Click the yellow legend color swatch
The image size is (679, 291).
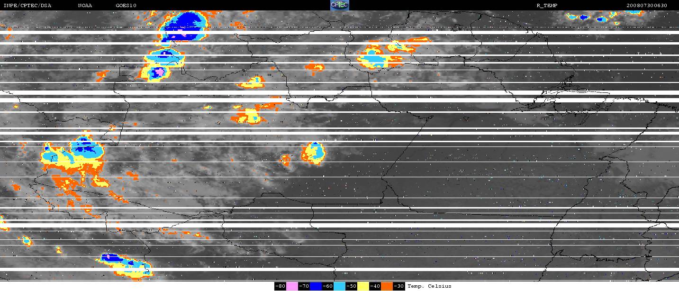tap(363, 286)
